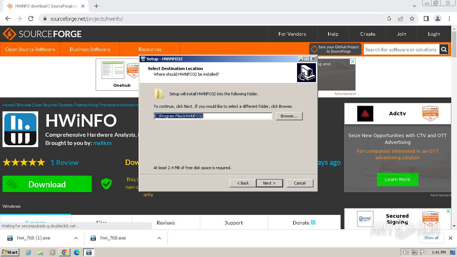Click the green shield security icon

[x=106, y=184]
